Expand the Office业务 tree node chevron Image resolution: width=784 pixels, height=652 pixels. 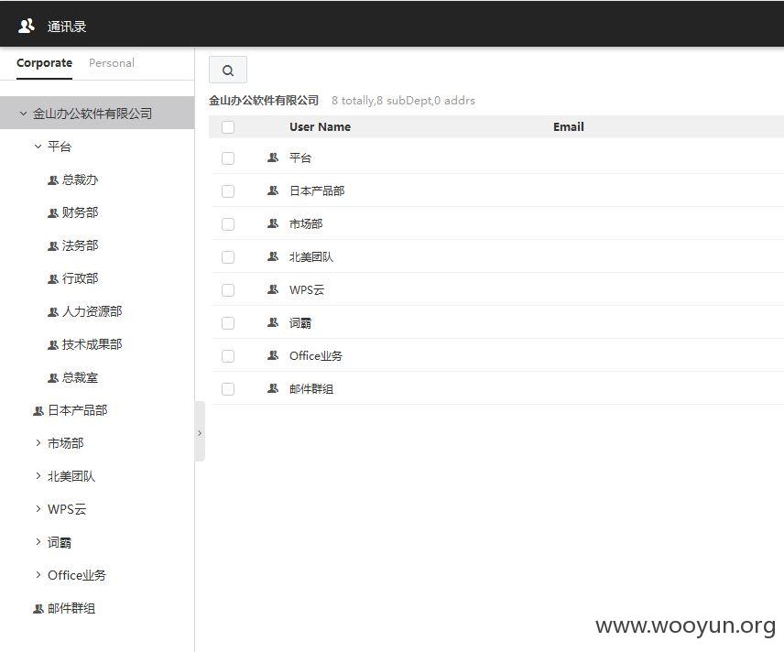coord(38,575)
